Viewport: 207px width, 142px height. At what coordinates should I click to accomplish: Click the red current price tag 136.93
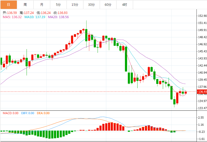[x=202, y=92]
